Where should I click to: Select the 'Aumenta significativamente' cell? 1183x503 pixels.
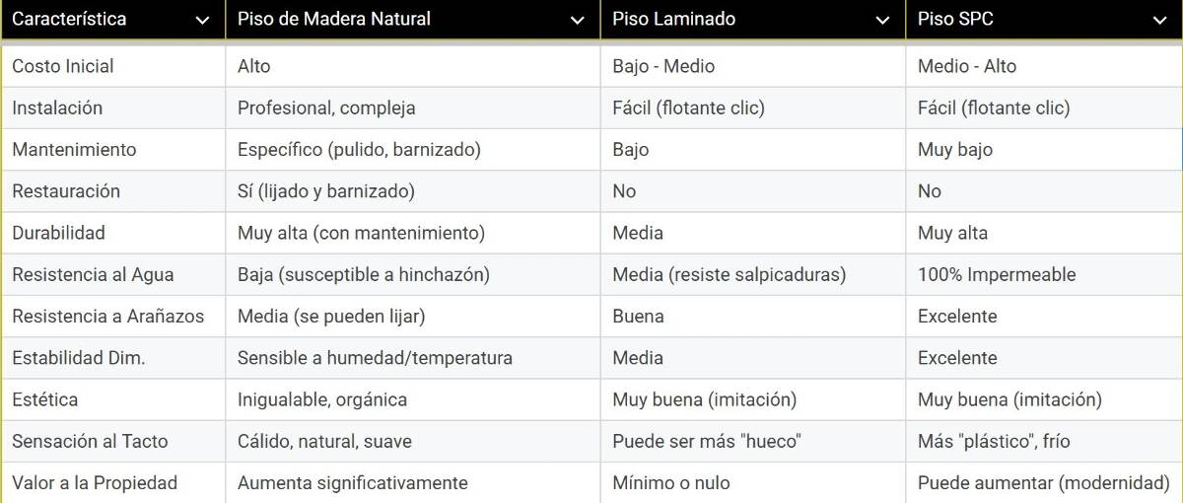point(353,482)
